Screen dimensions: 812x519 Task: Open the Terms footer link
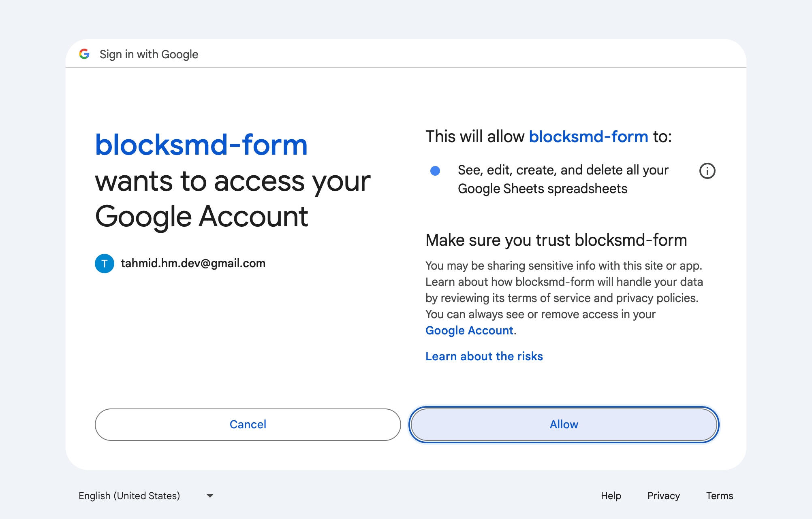click(719, 496)
